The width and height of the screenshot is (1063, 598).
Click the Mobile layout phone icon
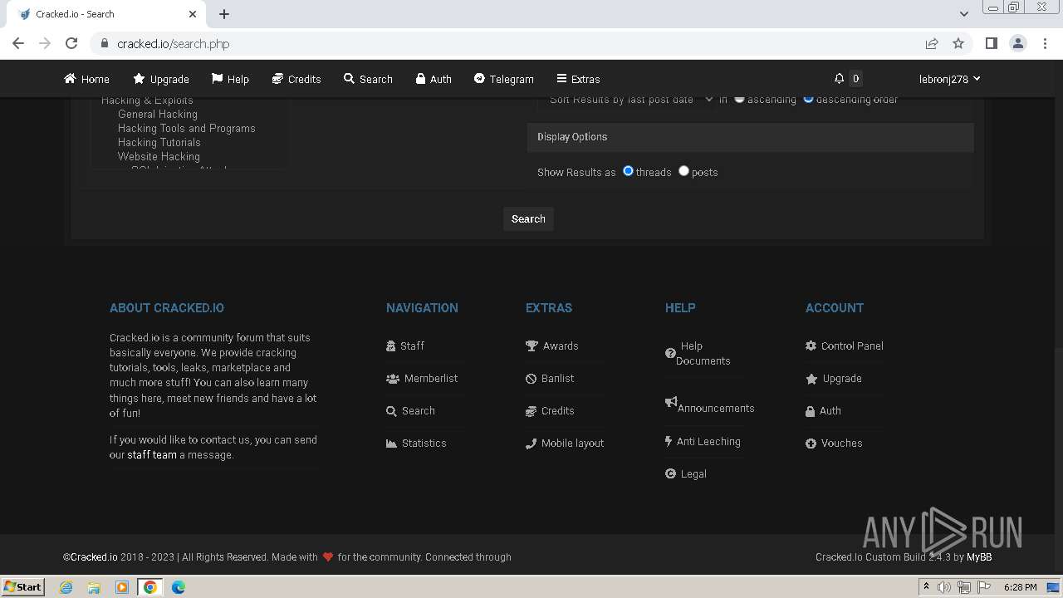tap(531, 444)
